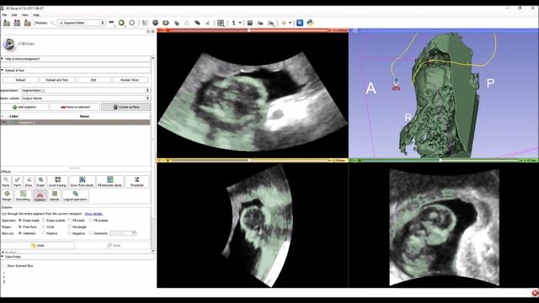Click the Load Data toolbar icon
539x303 pixels.
[x=7, y=23]
